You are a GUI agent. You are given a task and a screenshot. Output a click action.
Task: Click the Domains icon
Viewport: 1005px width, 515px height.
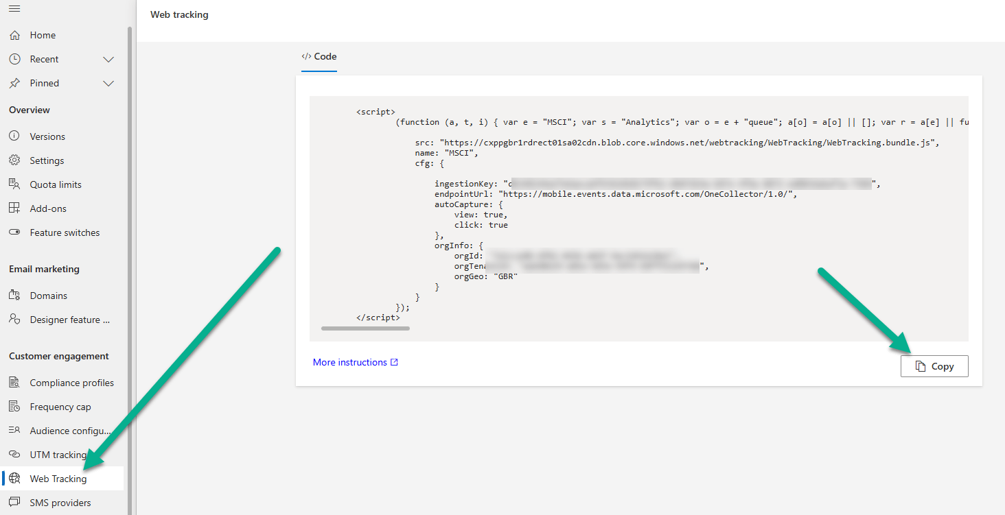14,296
